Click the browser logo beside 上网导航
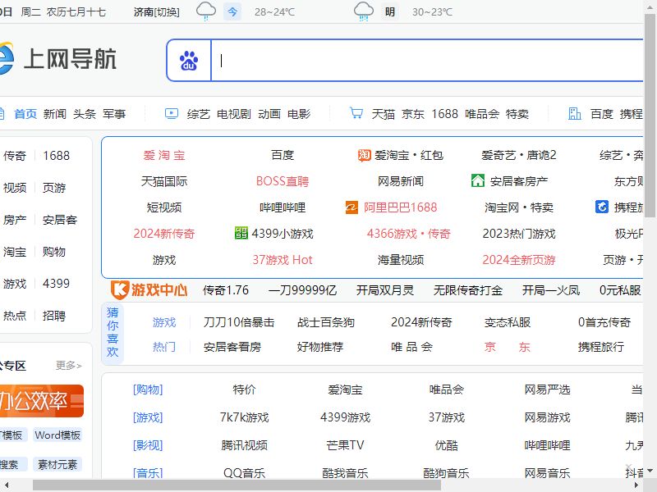The image size is (657, 492). (x=6, y=58)
